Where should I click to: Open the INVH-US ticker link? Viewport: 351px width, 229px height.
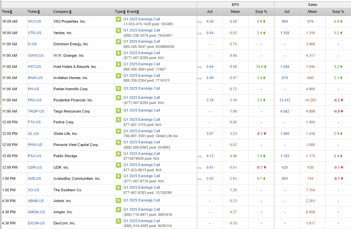35,78
